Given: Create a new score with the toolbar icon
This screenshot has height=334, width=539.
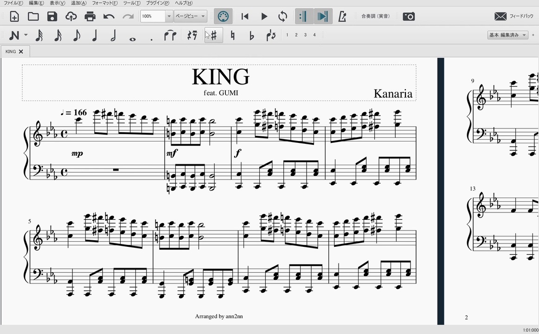Looking at the screenshot, I should click(x=14, y=17).
